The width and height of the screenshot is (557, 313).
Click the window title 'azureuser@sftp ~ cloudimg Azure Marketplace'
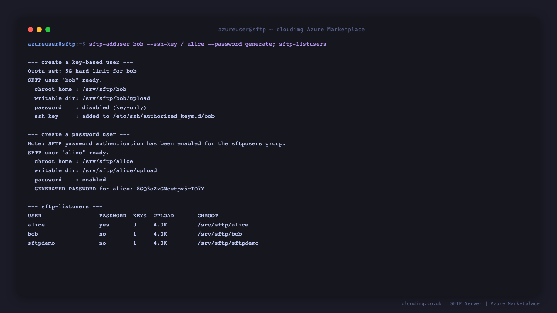pyautogui.click(x=292, y=30)
